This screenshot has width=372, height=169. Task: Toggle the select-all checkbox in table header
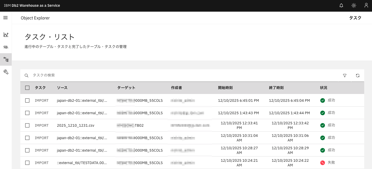point(27,88)
